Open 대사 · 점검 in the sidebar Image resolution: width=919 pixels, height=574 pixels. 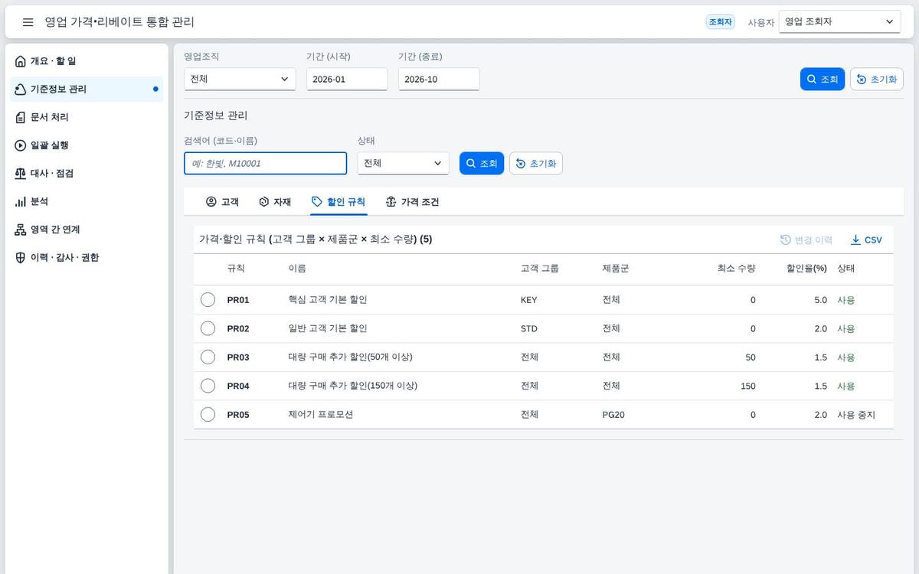tap(87, 174)
